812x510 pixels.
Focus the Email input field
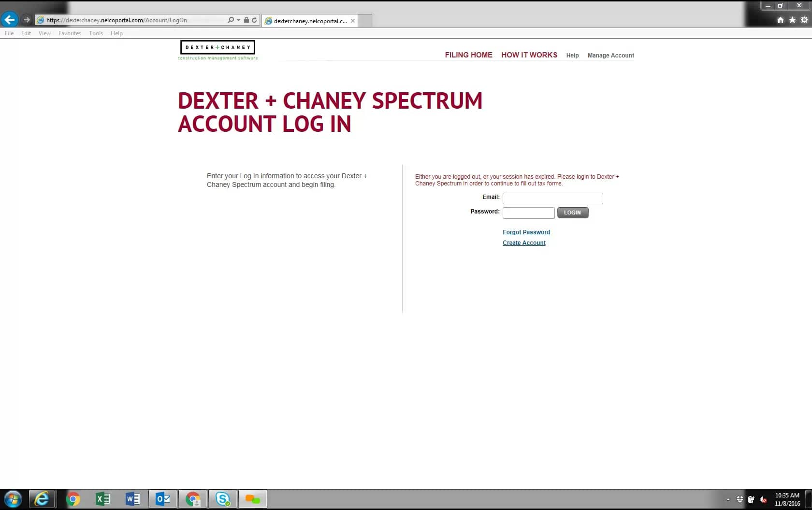click(x=552, y=198)
